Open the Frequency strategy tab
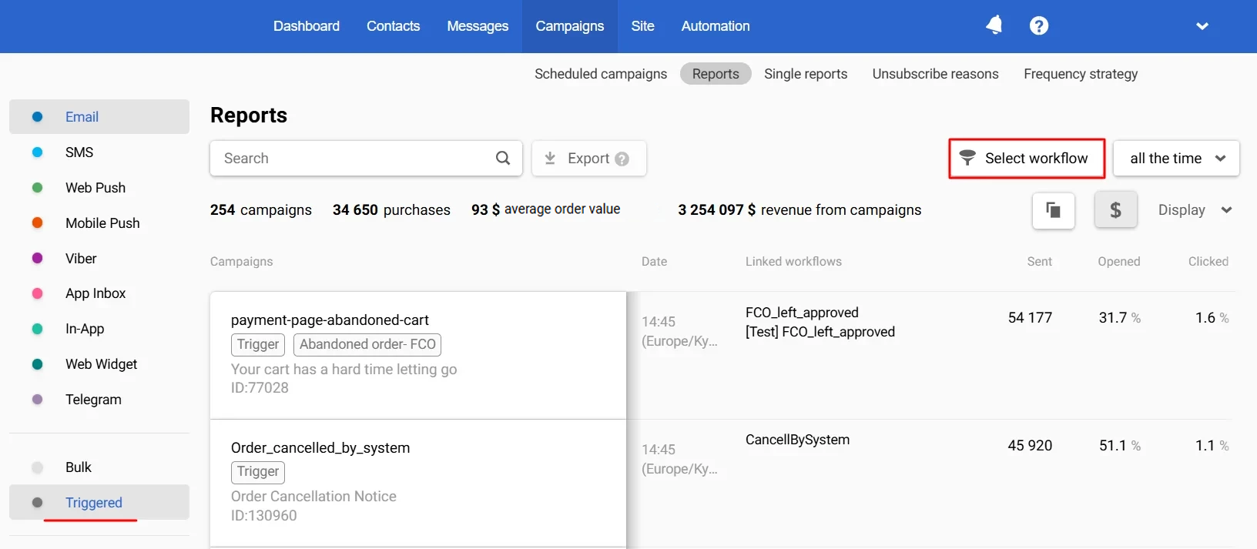1257x549 pixels. point(1081,74)
